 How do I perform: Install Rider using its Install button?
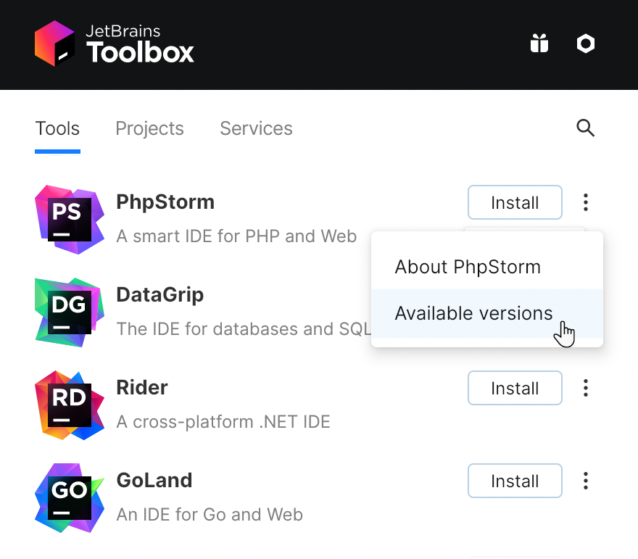tap(515, 388)
